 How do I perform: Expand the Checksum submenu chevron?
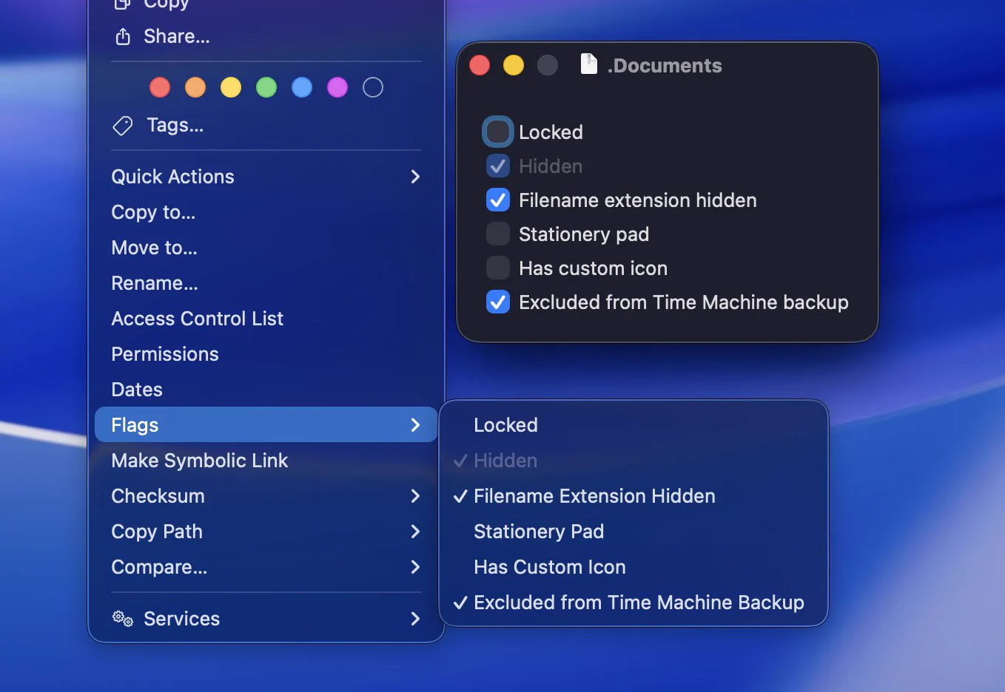[415, 496]
